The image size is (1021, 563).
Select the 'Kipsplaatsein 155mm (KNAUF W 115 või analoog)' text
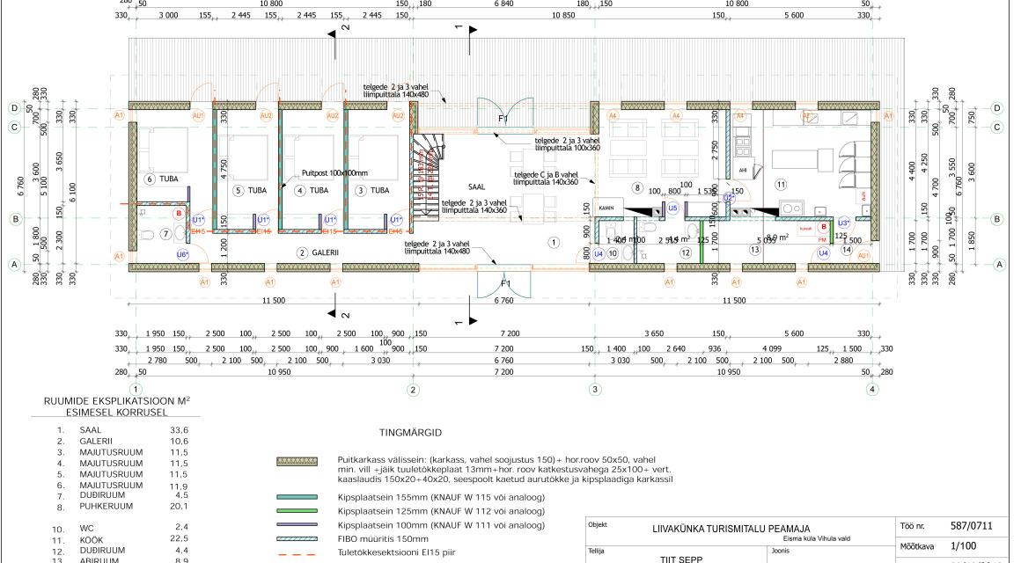pyautogui.click(x=441, y=497)
